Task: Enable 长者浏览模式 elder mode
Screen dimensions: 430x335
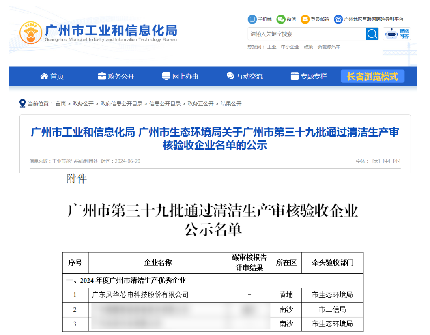Action: coord(372,76)
